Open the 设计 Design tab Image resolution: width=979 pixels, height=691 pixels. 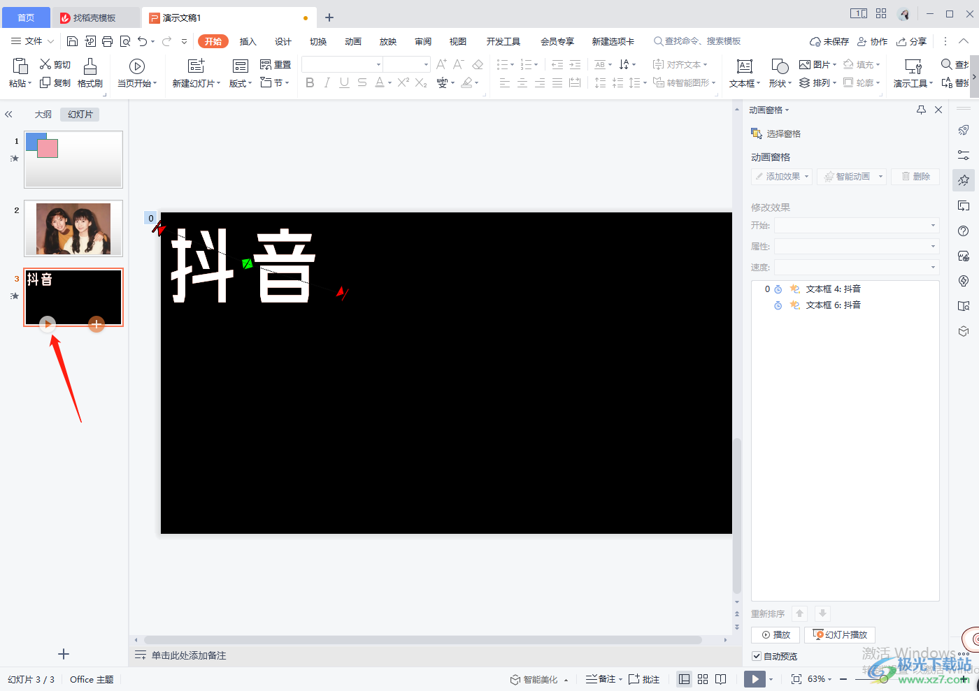(283, 41)
